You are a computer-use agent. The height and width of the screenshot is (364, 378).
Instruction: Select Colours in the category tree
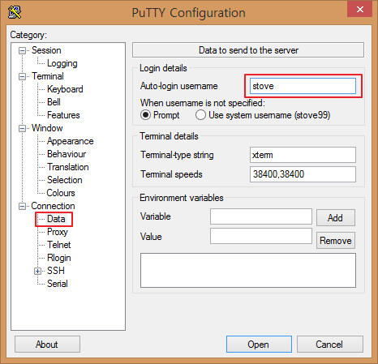(x=61, y=193)
